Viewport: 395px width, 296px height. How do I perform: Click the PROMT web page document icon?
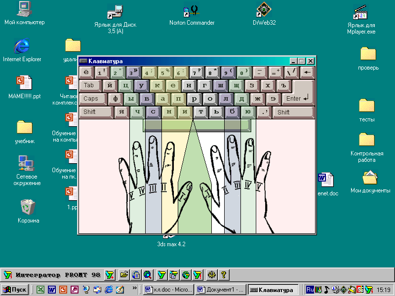[136, 275]
